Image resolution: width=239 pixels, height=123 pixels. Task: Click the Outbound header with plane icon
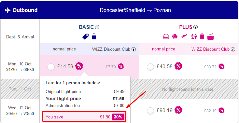pos(21,10)
